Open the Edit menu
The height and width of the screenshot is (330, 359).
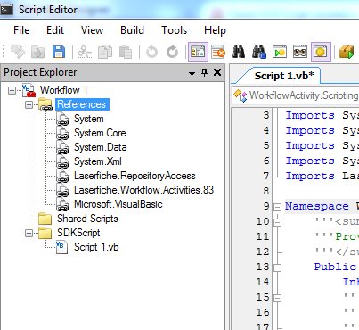tap(55, 30)
